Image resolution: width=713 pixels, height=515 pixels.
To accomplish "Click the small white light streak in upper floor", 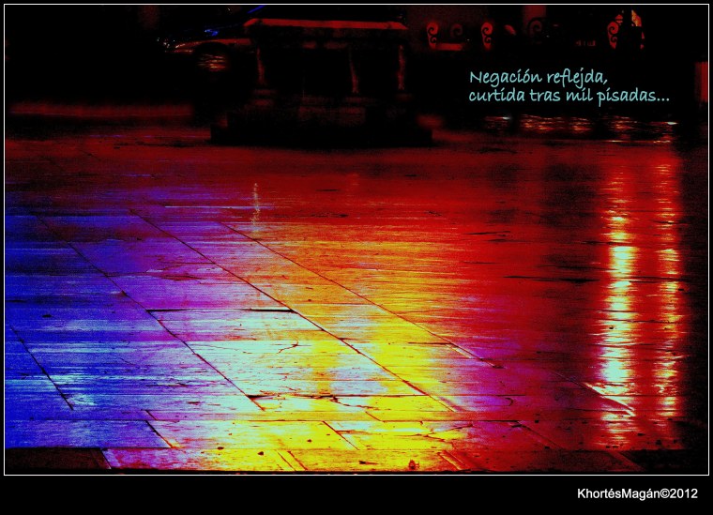I will coord(255,199).
